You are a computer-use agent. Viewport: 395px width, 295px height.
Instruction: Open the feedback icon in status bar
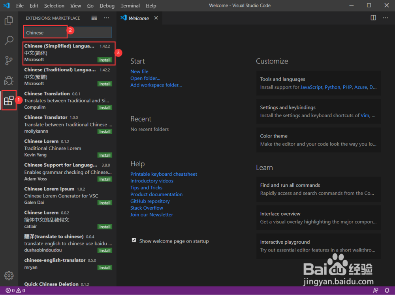click(376, 291)
